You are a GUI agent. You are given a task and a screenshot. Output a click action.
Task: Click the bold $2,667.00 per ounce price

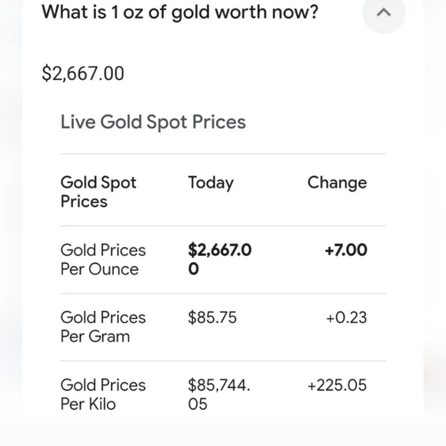[220, 259]
